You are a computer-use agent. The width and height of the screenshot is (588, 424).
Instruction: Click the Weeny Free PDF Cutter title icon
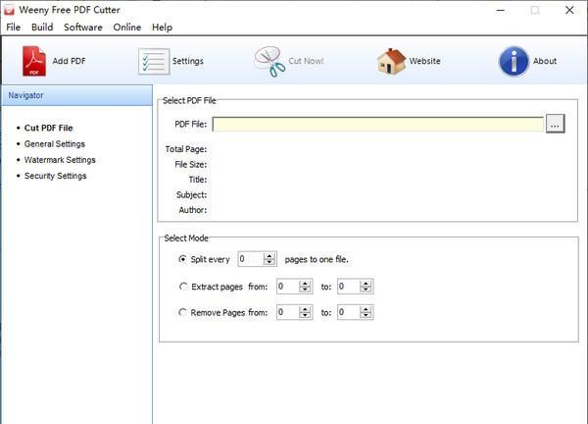click(x=9, y=10)
